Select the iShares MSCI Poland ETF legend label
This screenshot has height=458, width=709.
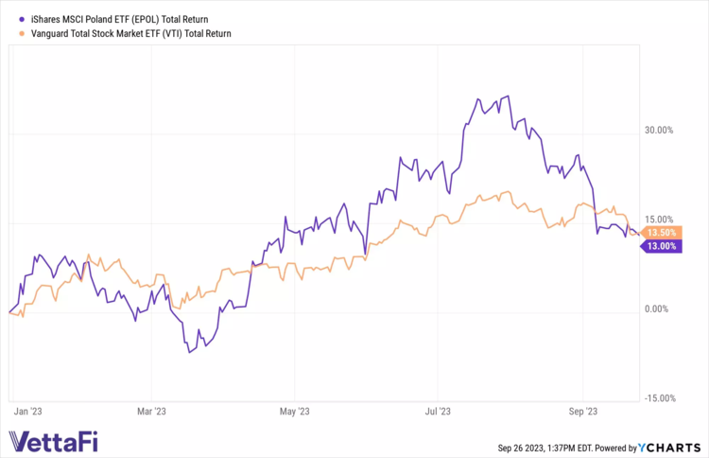(x=120, y=18)
